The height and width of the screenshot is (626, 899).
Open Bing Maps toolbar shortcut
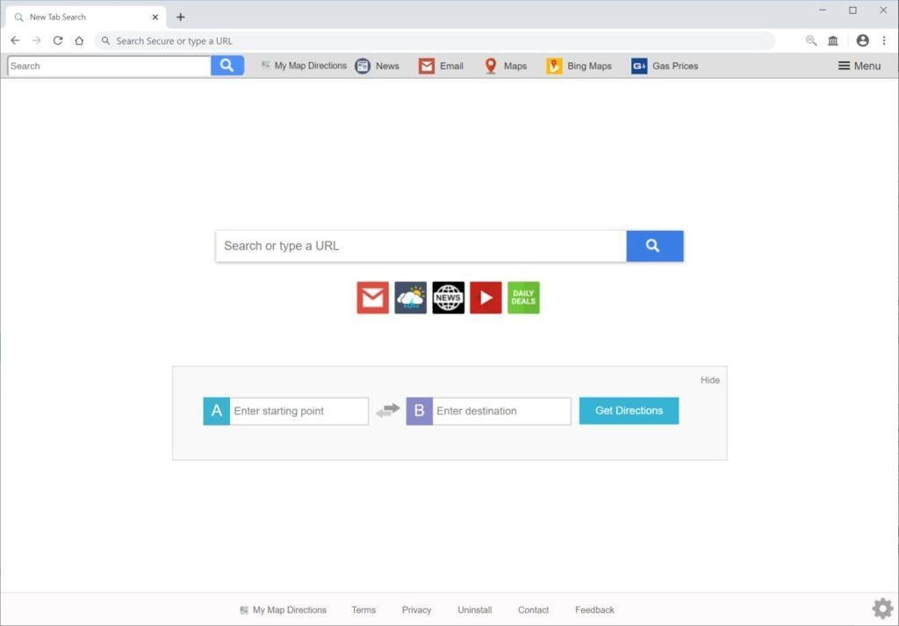(579, 66)
